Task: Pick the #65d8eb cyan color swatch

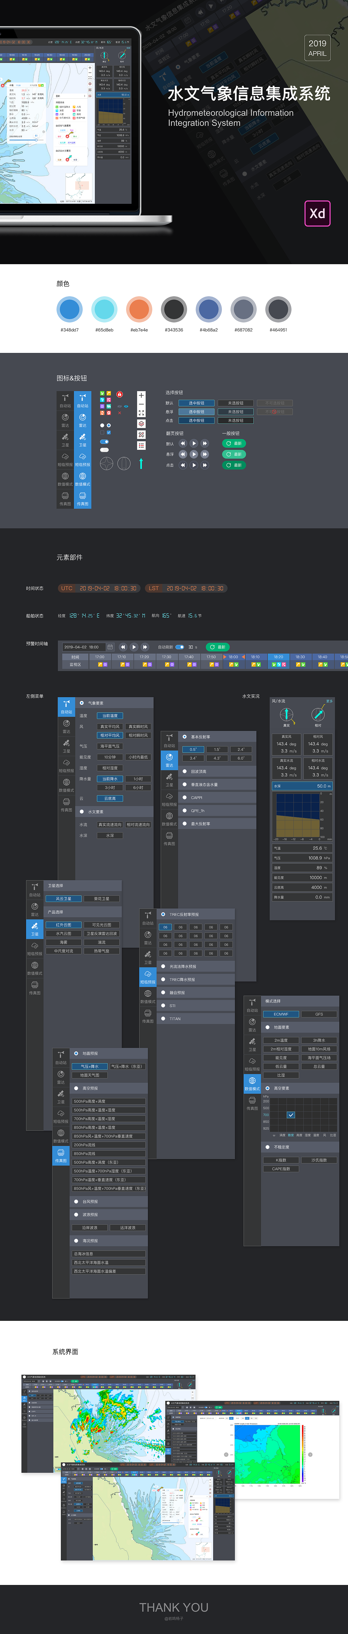Action: (104, 310)
